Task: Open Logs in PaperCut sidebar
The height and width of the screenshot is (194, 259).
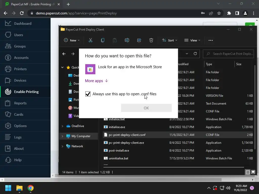Action: click(25, 137)
